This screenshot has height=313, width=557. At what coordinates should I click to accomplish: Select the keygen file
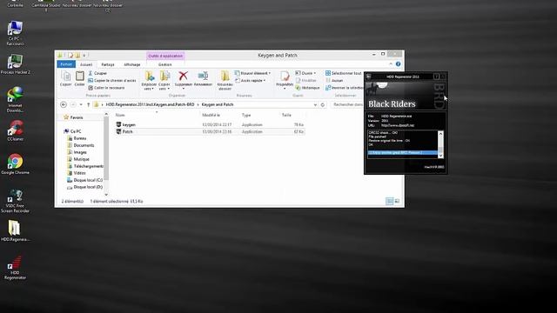(210, 125)
